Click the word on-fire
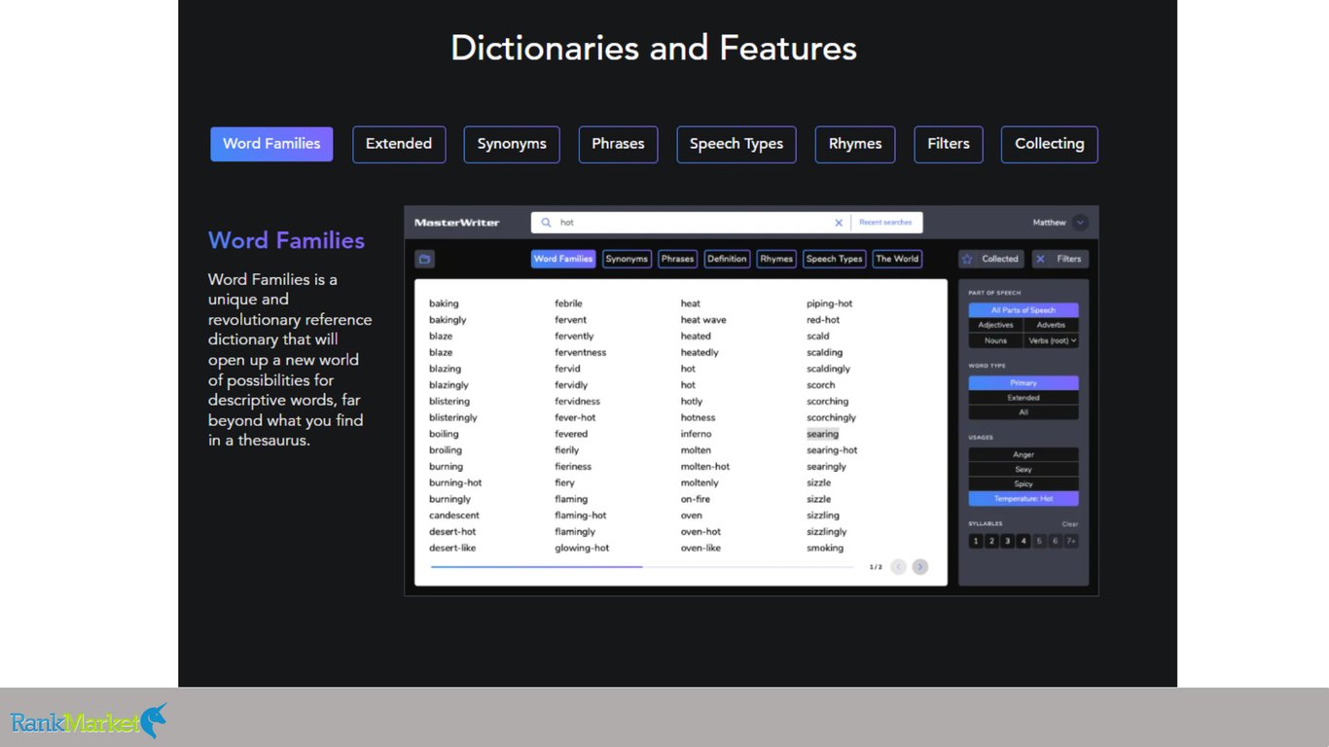1329x747 pixels. pos(696,499)
